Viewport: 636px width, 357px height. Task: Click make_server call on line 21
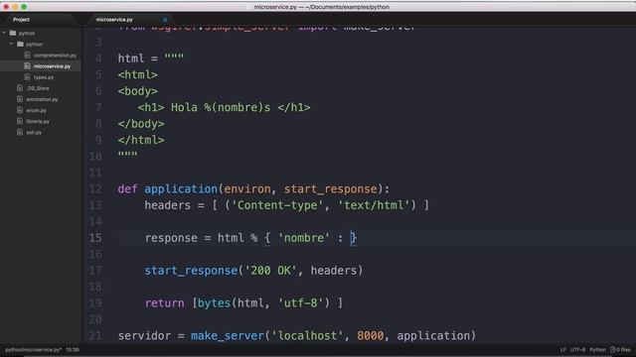[228, 335]
